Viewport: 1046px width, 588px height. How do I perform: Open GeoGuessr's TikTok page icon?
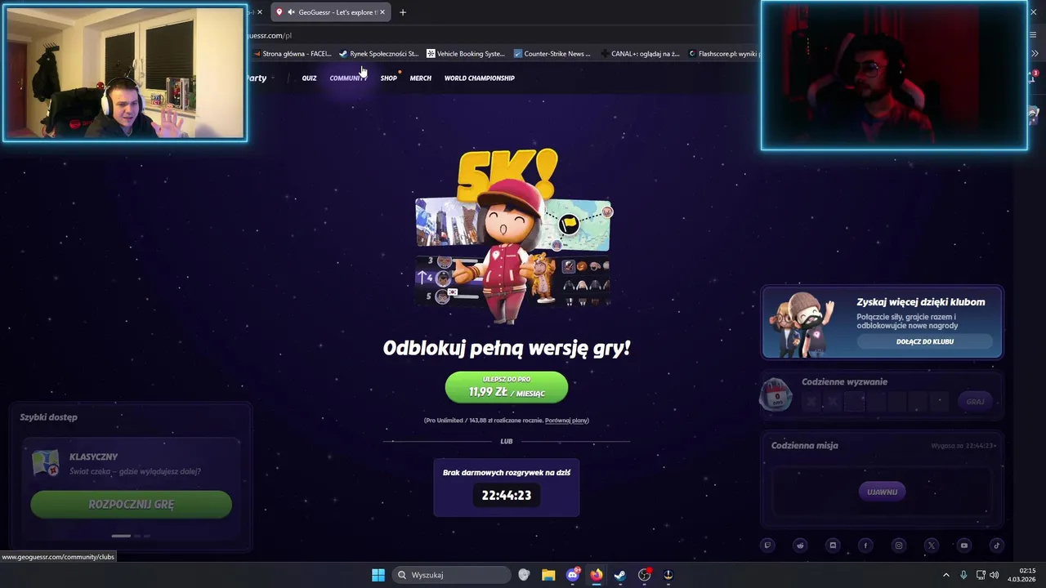(x=996, y=546)
